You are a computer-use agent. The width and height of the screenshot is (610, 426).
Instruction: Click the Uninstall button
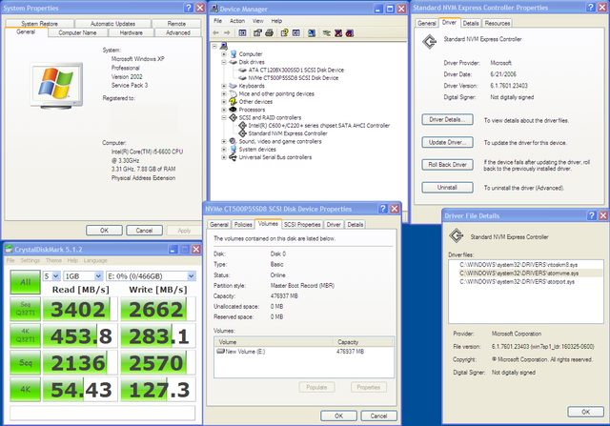447,187
